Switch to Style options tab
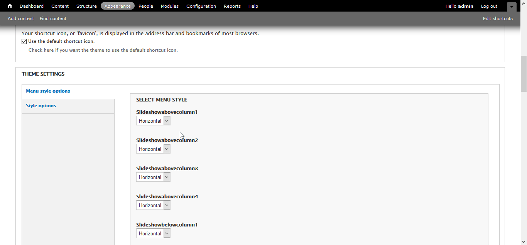This screenshot has height=245, width=527. [41, 106]
